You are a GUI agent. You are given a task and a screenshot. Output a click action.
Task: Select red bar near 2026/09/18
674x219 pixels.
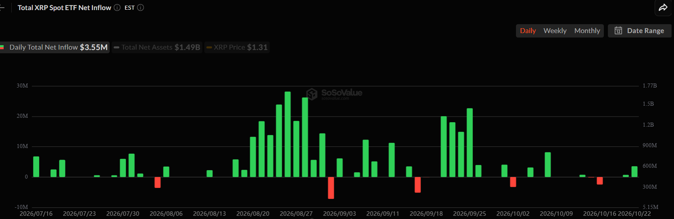(418, 185)
